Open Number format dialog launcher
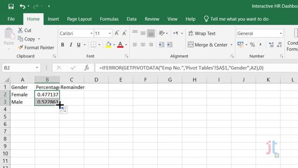 pos(281,56)
